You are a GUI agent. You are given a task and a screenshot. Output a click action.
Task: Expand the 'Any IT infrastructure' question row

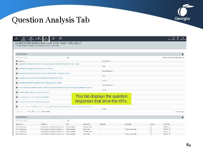(17, 88)
